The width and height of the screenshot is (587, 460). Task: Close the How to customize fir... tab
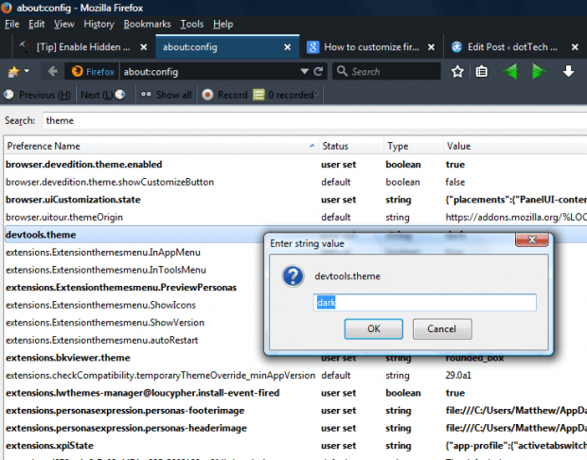(432, 47)
